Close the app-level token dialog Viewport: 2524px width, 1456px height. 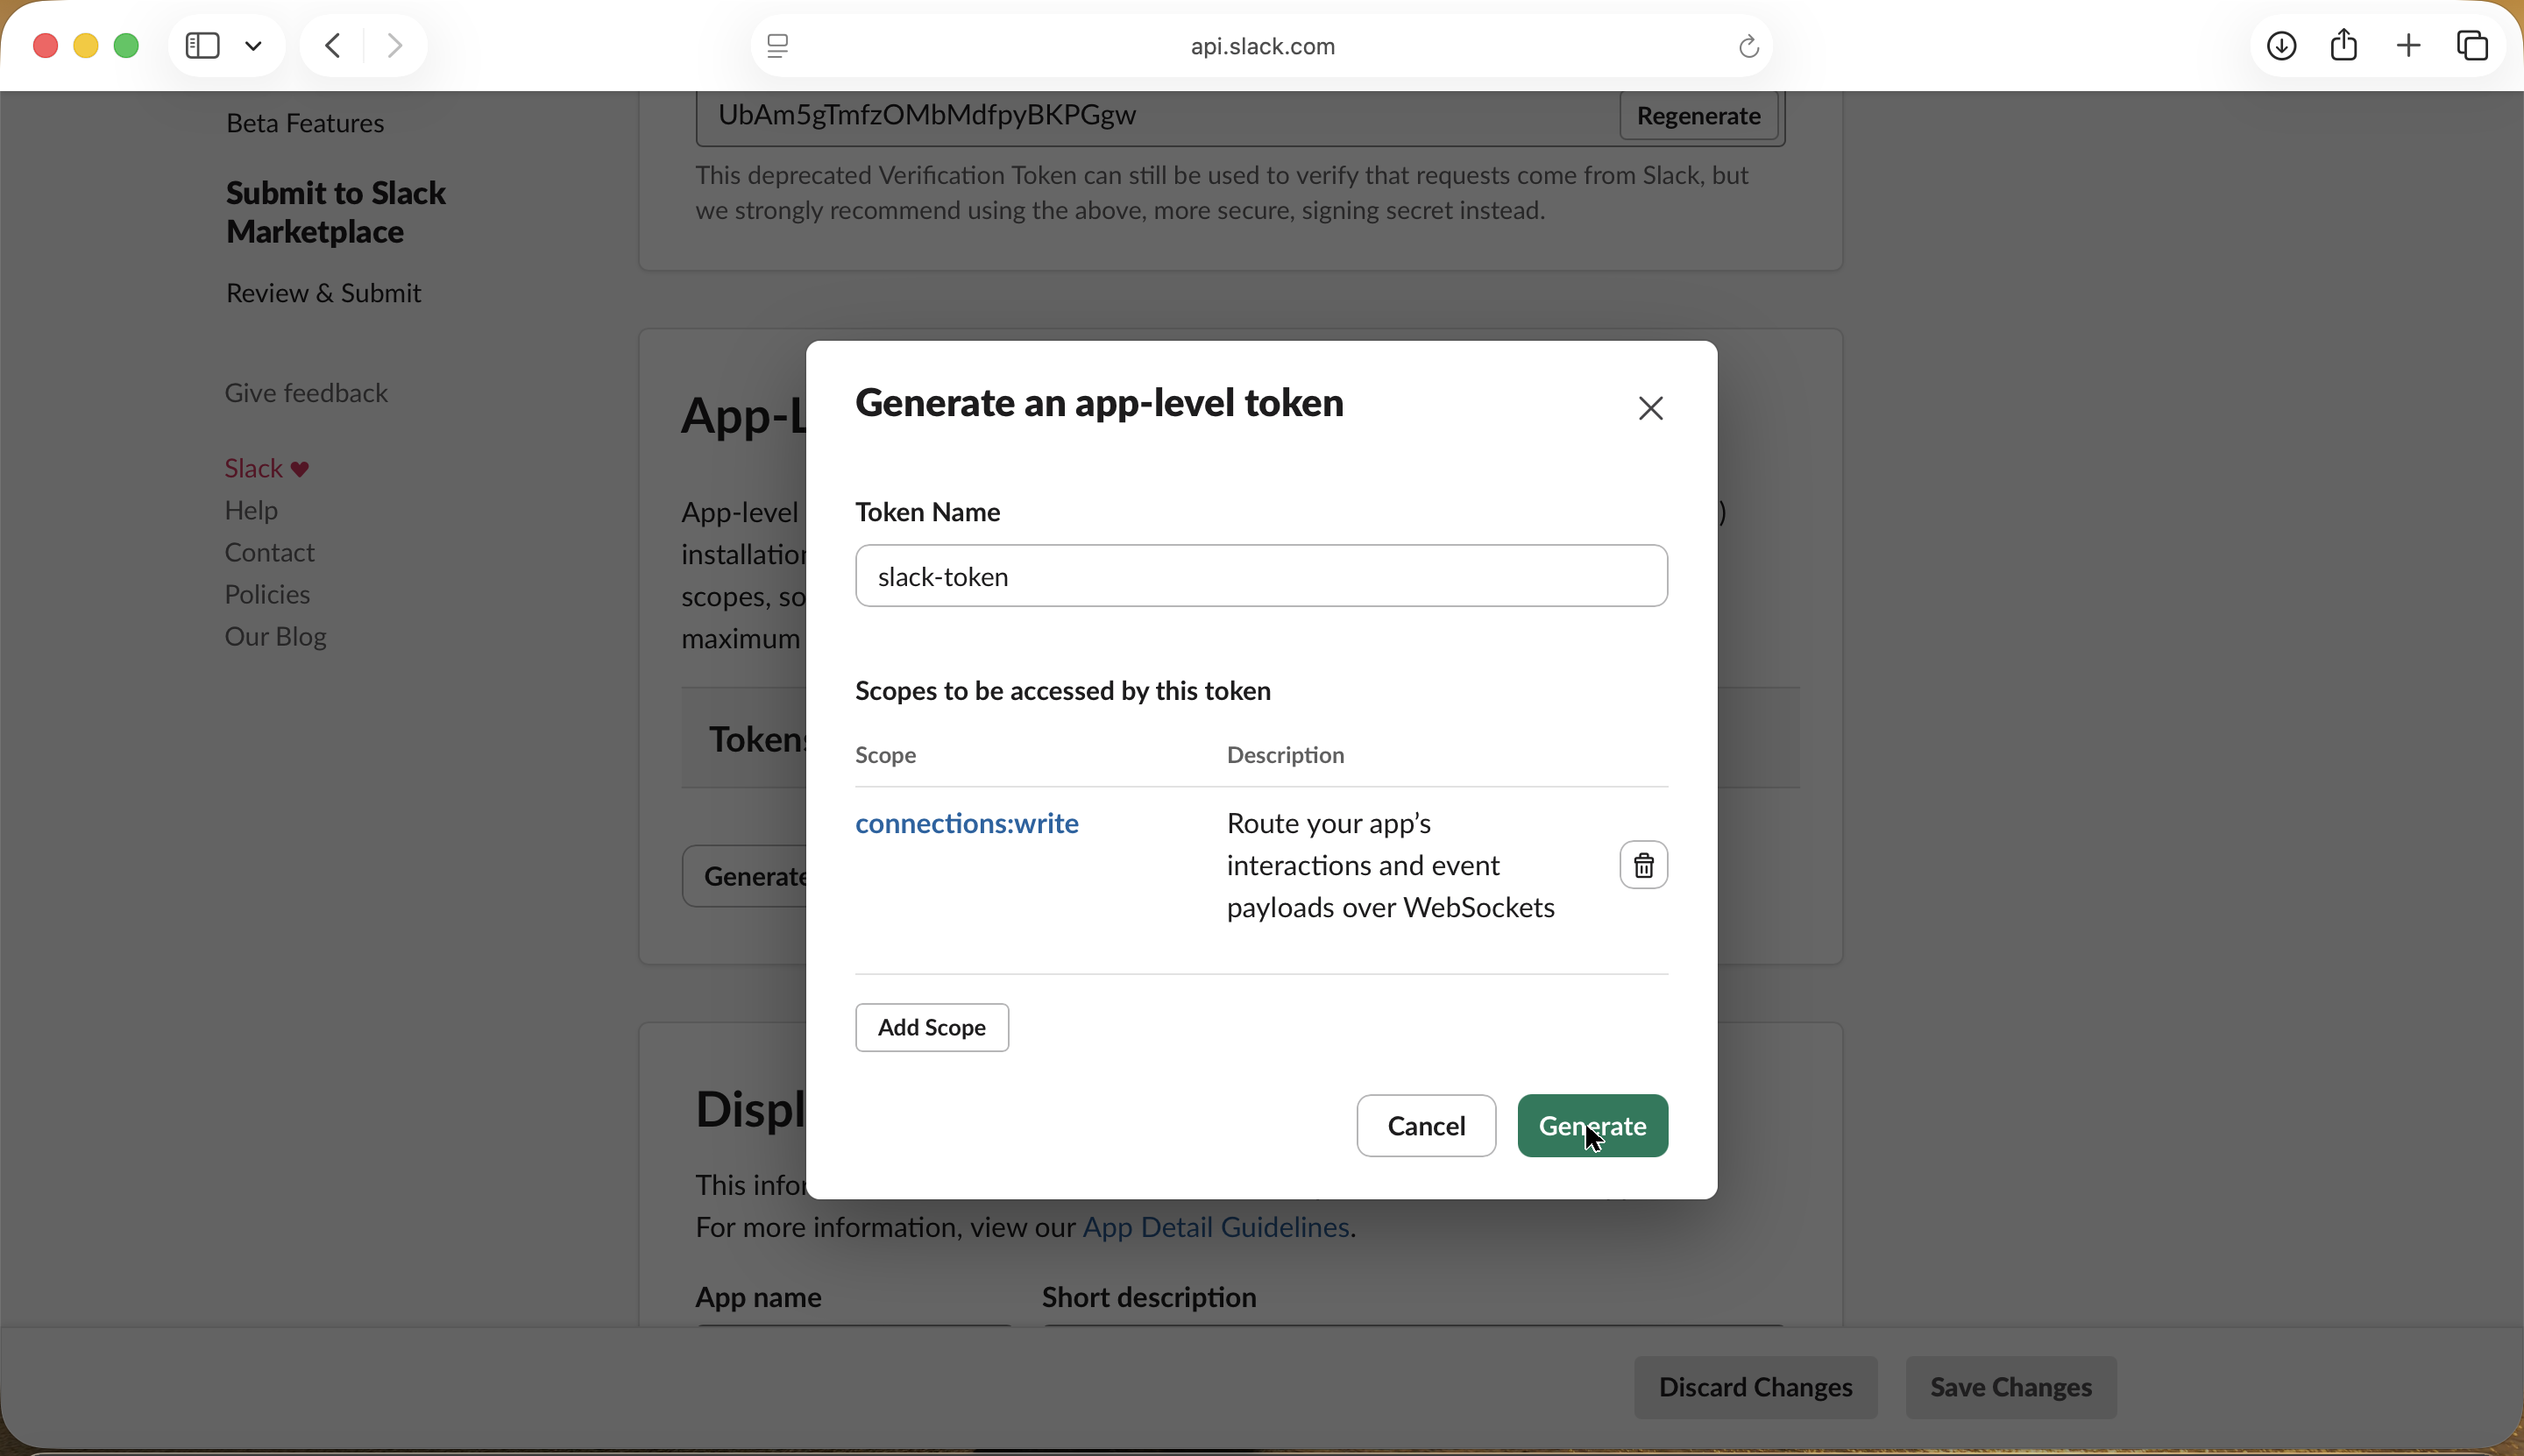1650,408
